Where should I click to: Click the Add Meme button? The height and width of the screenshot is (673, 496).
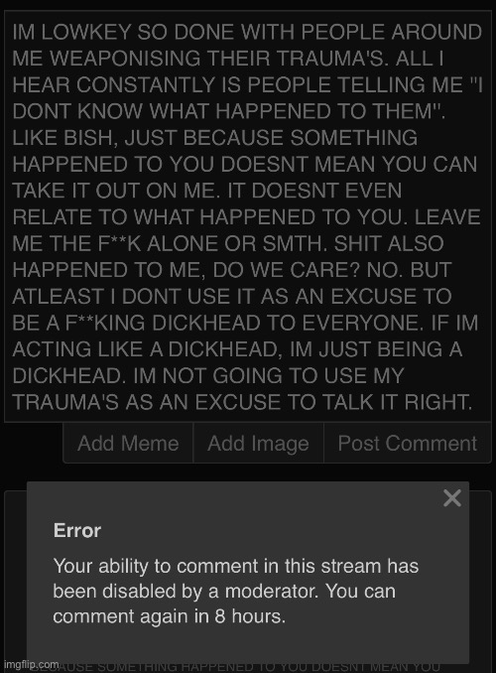128,443
